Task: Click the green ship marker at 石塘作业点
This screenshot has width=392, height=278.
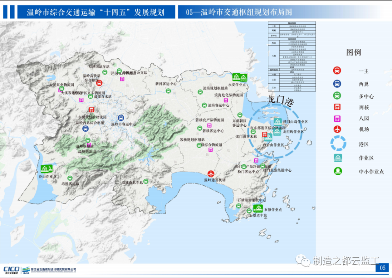Action: [258, 208]
